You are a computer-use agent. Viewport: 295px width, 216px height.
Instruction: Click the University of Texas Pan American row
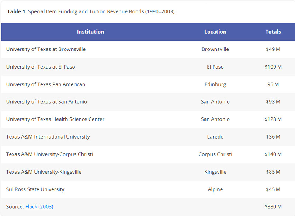[46, 84]
